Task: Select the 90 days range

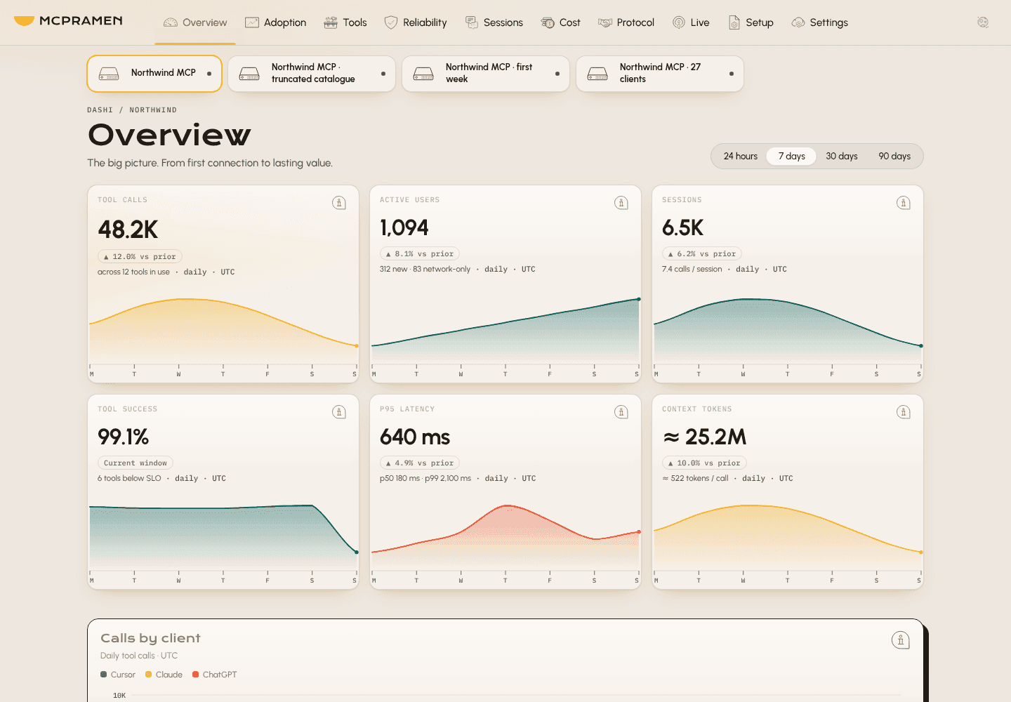Action: (894, 156)
